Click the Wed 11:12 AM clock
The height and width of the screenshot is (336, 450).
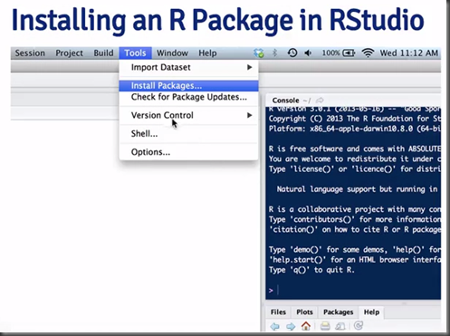408,53
